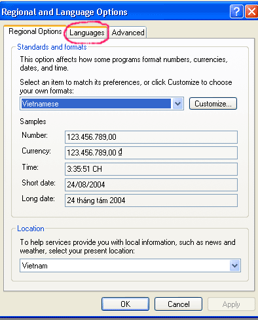258x320 pixels.
Task: Select the Vietnam location combo box field
Action: tap(130, 266)
